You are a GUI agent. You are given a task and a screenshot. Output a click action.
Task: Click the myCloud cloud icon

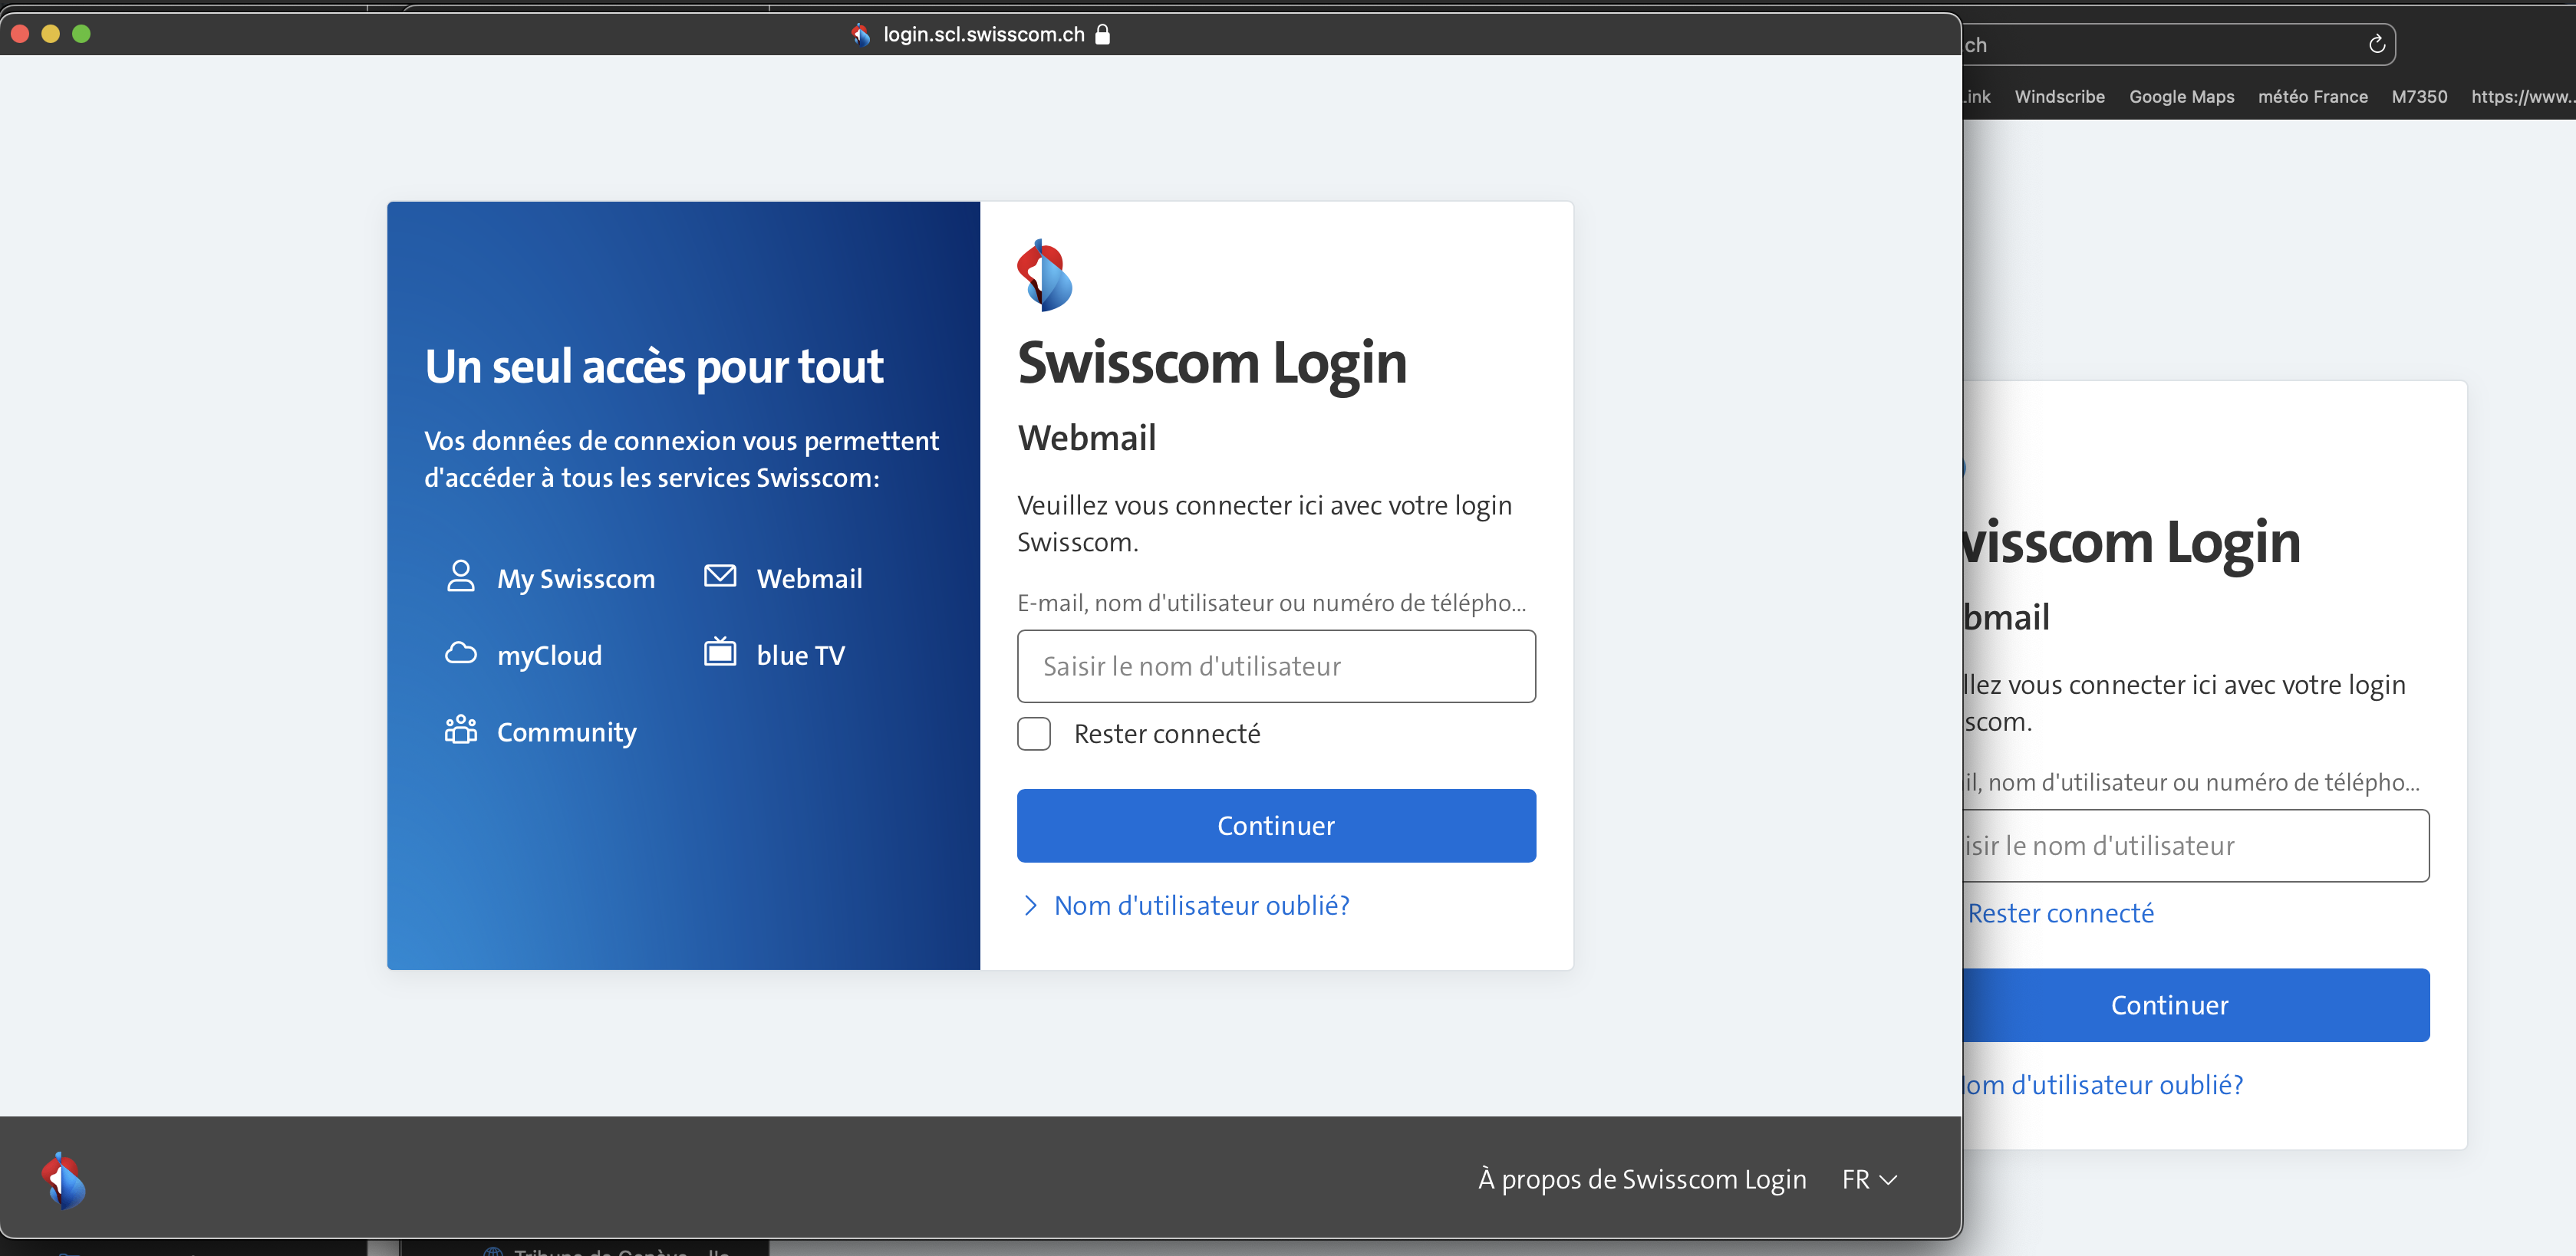click(x=460, y=653)
